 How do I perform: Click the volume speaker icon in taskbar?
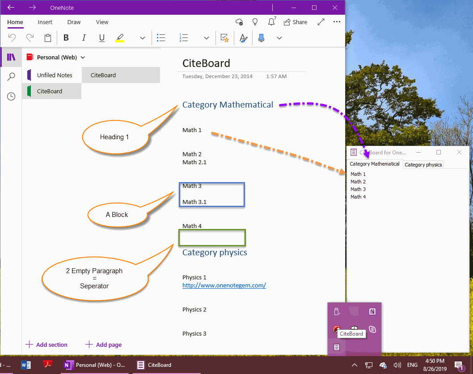coord(397,365)
